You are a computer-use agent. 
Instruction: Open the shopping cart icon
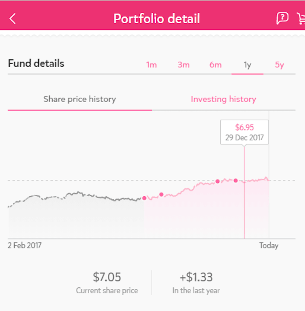pos(301,18)
